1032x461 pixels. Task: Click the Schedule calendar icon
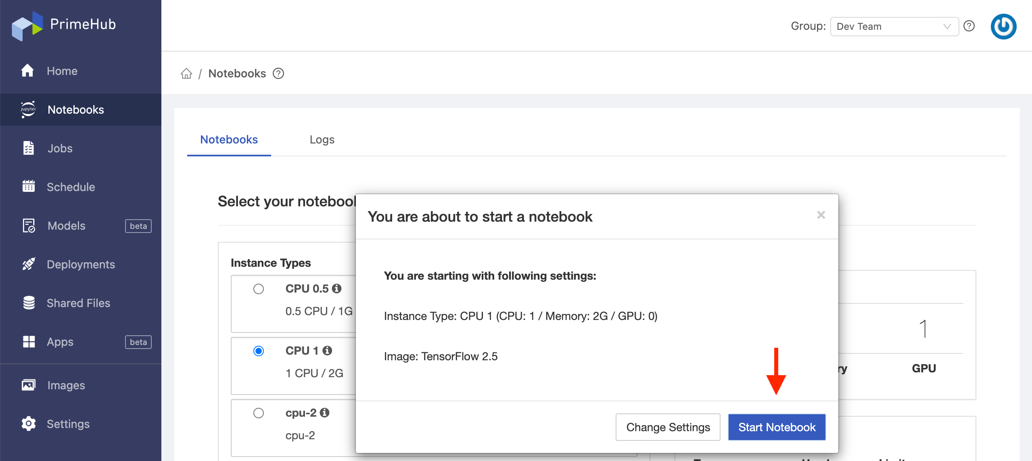point(28,186)
